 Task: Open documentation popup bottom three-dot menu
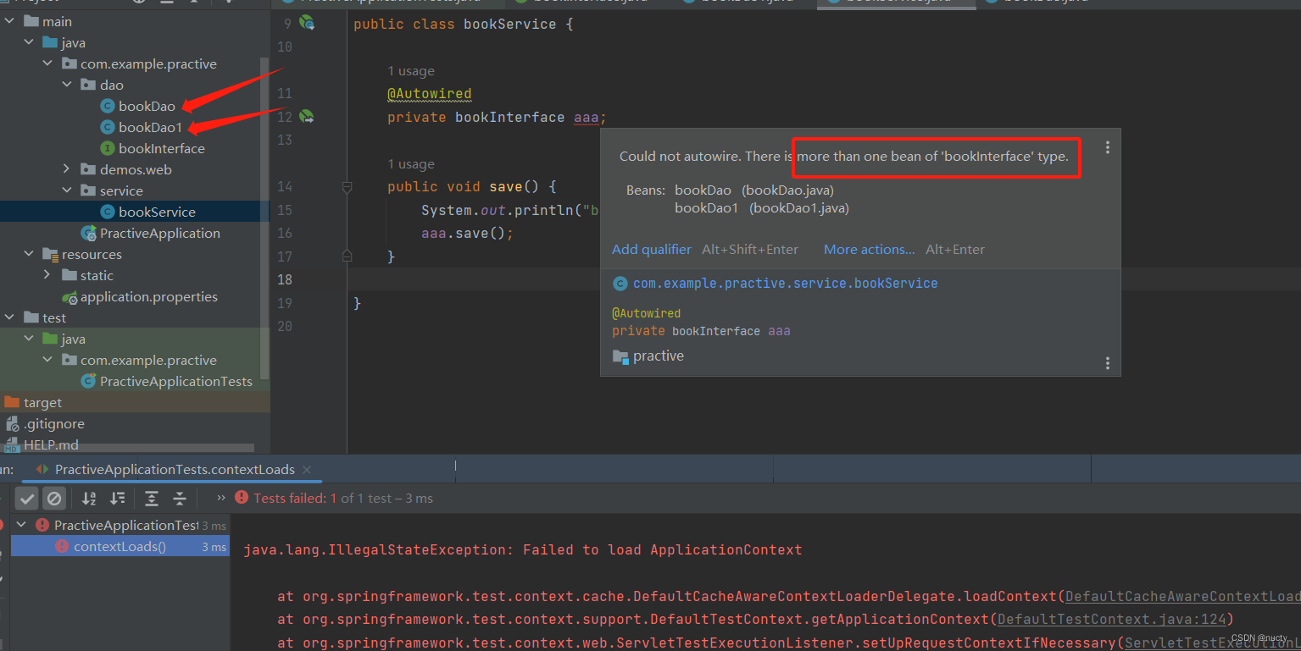pos(1107,363)
